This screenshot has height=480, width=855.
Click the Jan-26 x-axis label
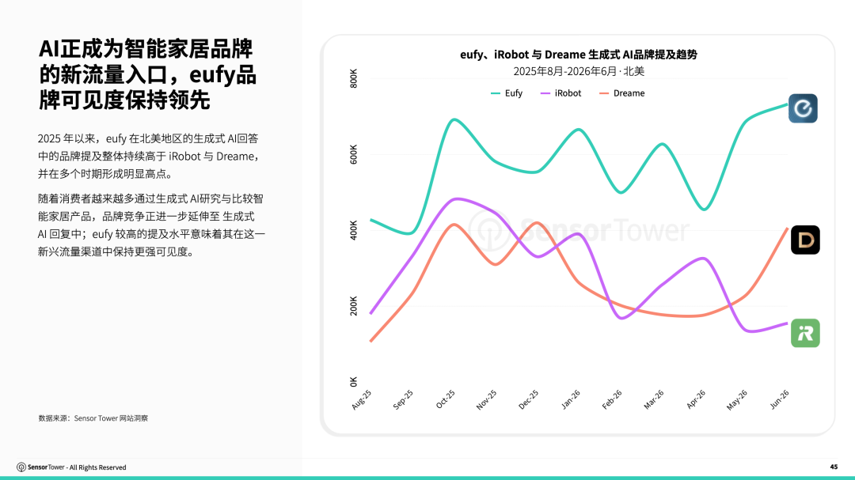[570, 399]
